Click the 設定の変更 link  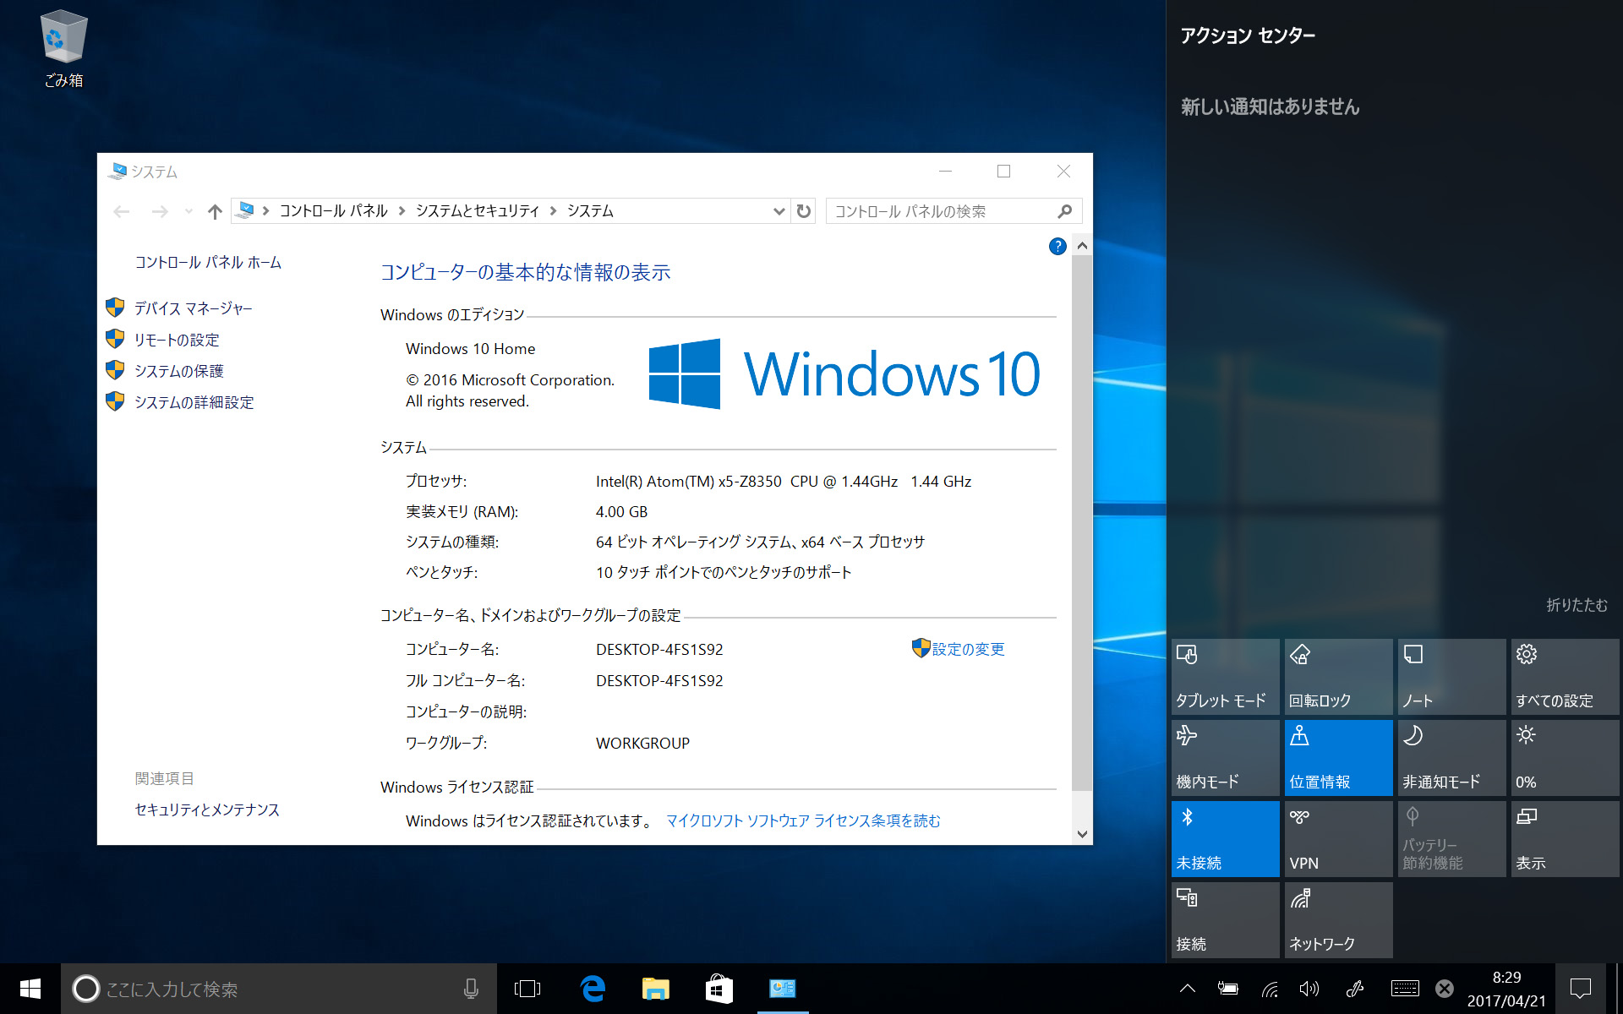pyautogui.click(x=966, y=649)
